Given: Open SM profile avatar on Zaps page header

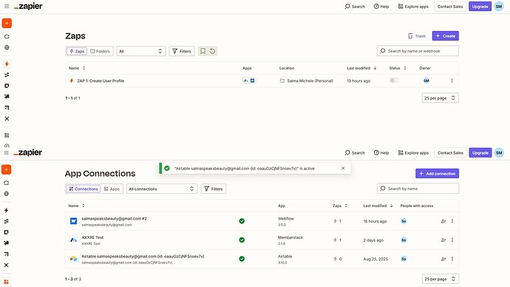Looking at the screenshot, I should [x=499, y=7].
